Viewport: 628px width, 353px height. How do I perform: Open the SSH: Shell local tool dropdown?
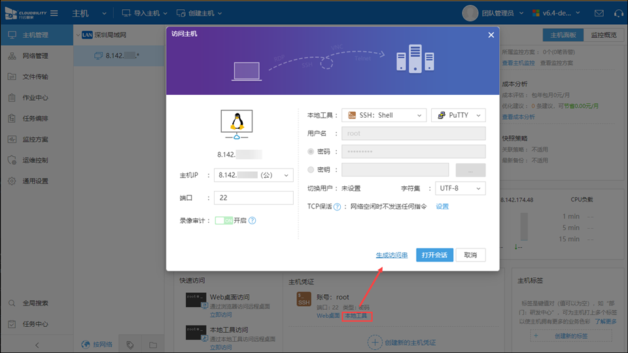click(384, 116)
